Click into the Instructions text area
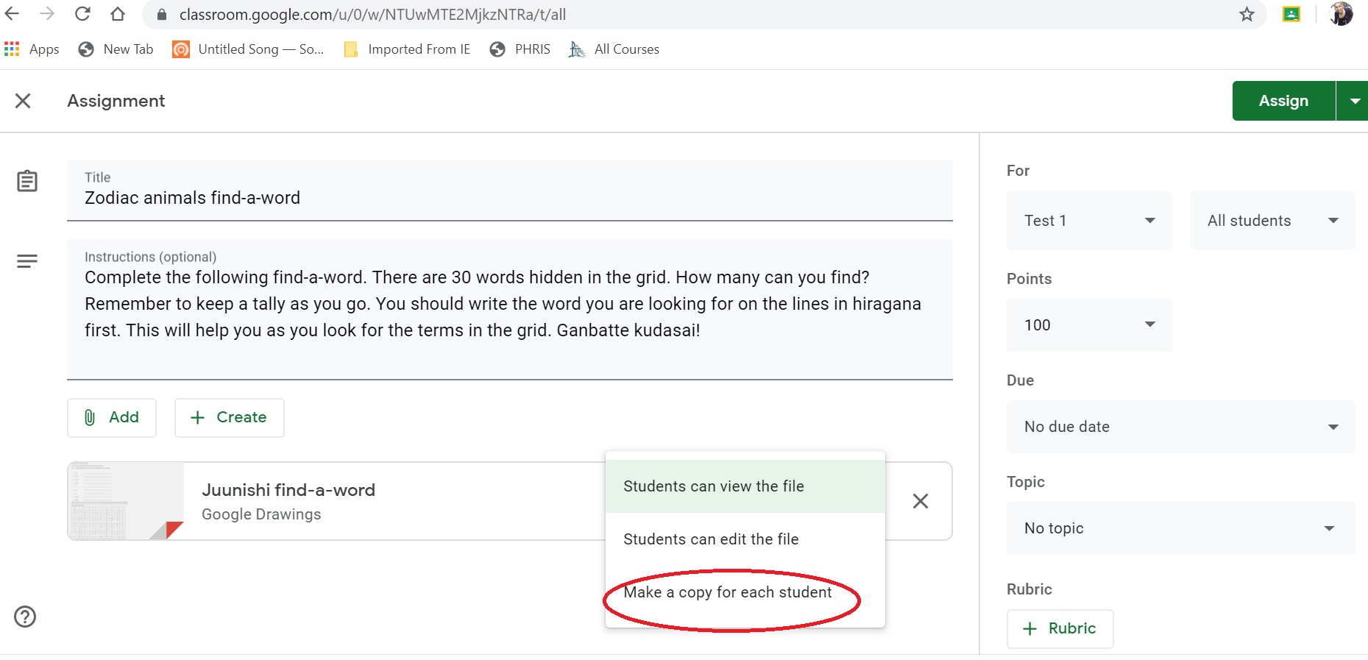This screenshot has height=660, width=1368. tap(509, 309)
